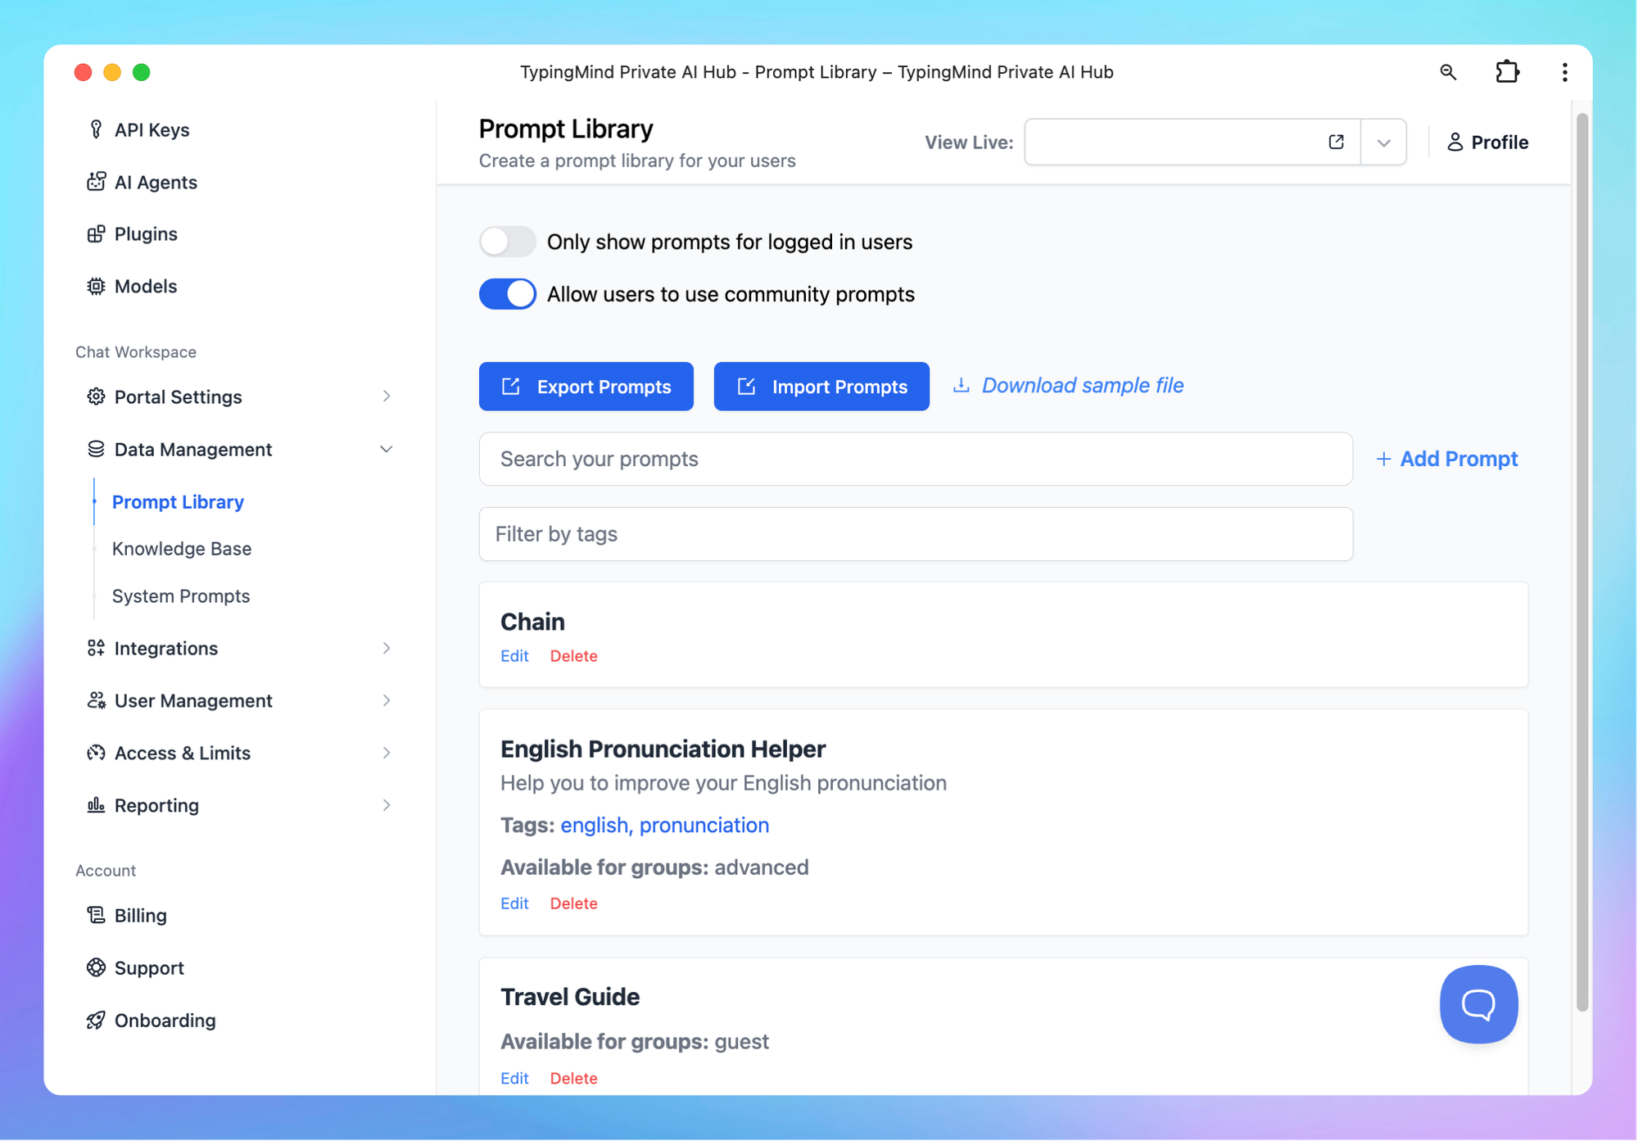The image size is (1638, 1141).
Task: Open the View Live dropdown arrow
Action: click(1383, 142)
